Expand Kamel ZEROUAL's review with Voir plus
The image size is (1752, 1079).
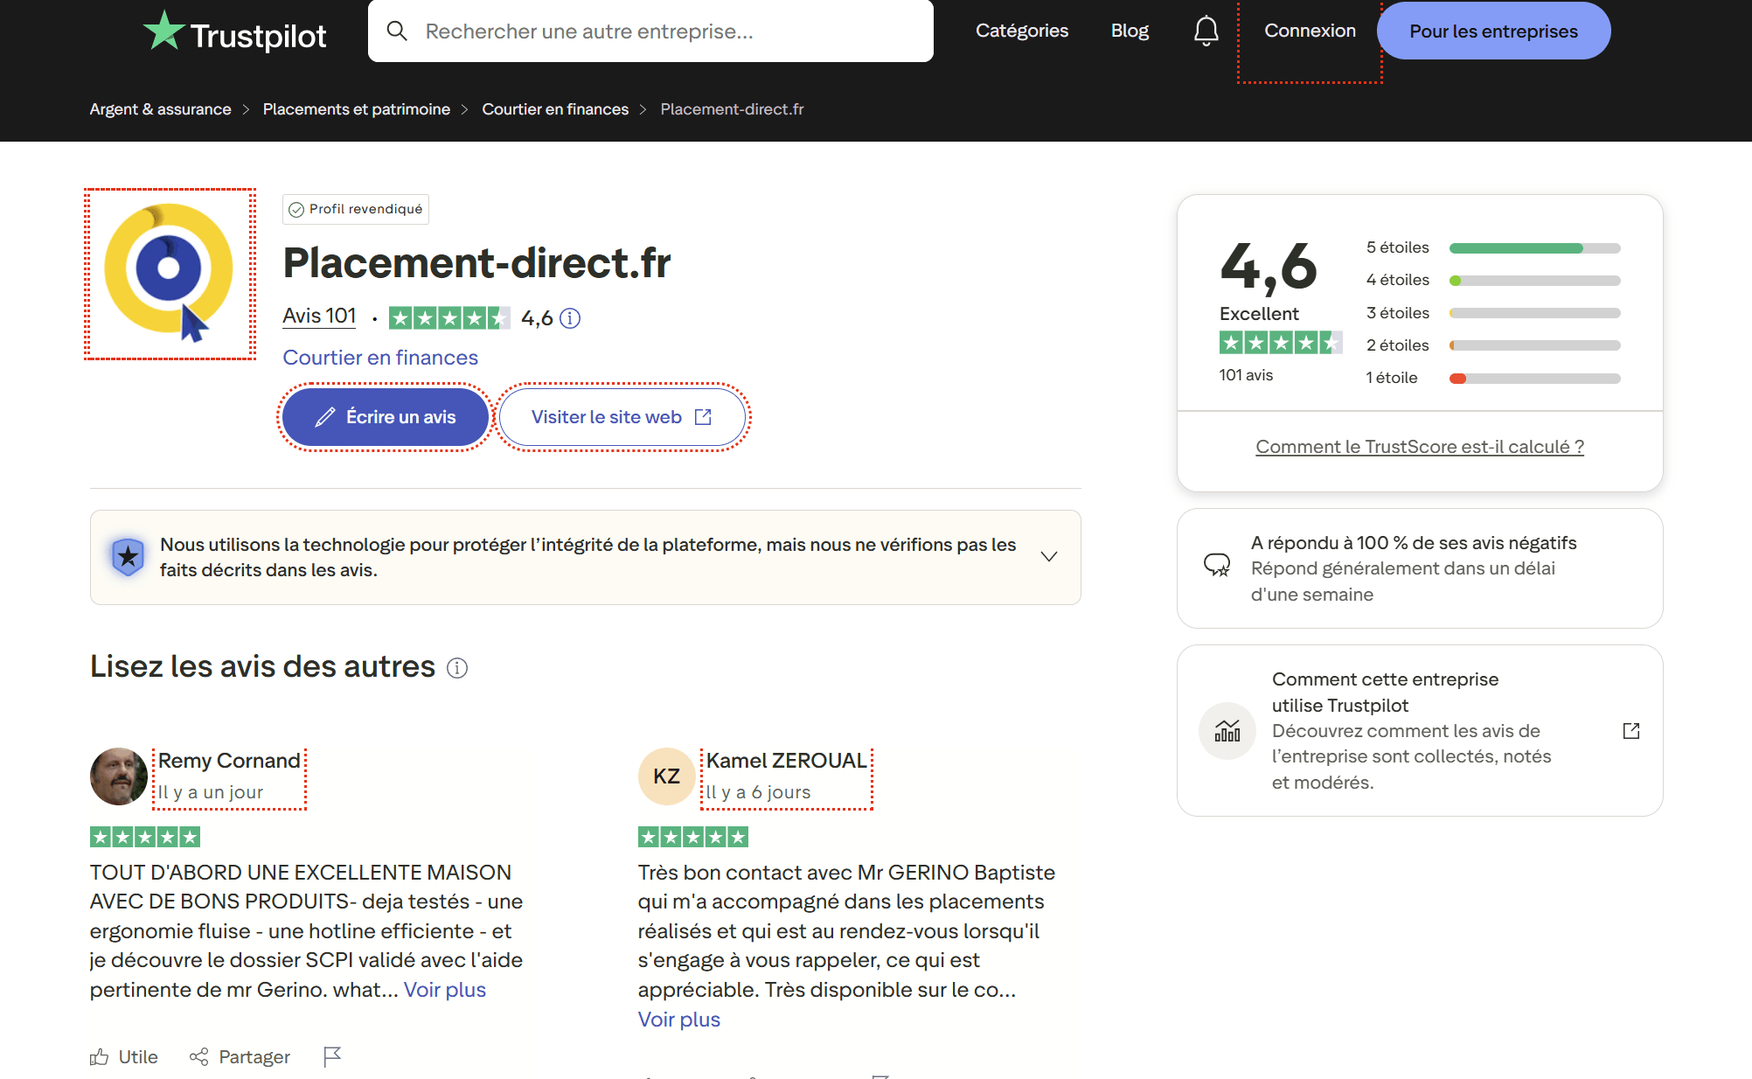click(x=678, y=1019)
